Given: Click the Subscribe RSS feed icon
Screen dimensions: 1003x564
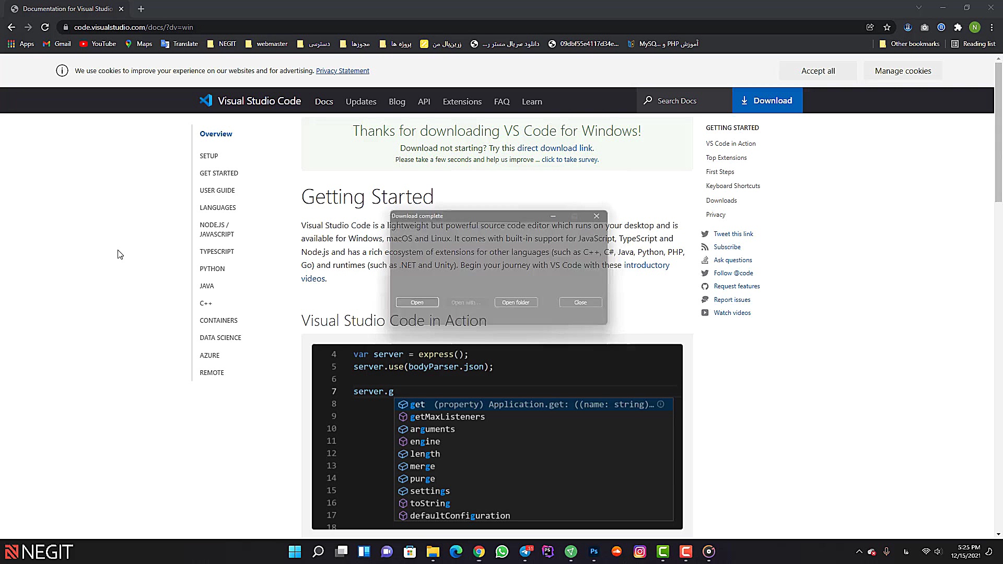Looking at the screenshot, I should 705,246.
